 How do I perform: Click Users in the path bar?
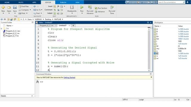pyautogui.click(x=30, y=19)
